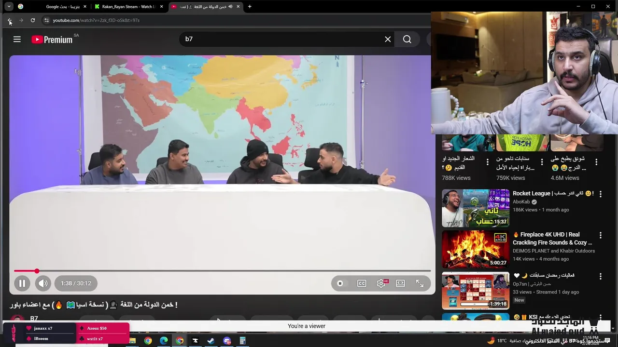Go to YouTube Premium home logo
This screenshot has width=618, height=347.
[x=52, y=40]
